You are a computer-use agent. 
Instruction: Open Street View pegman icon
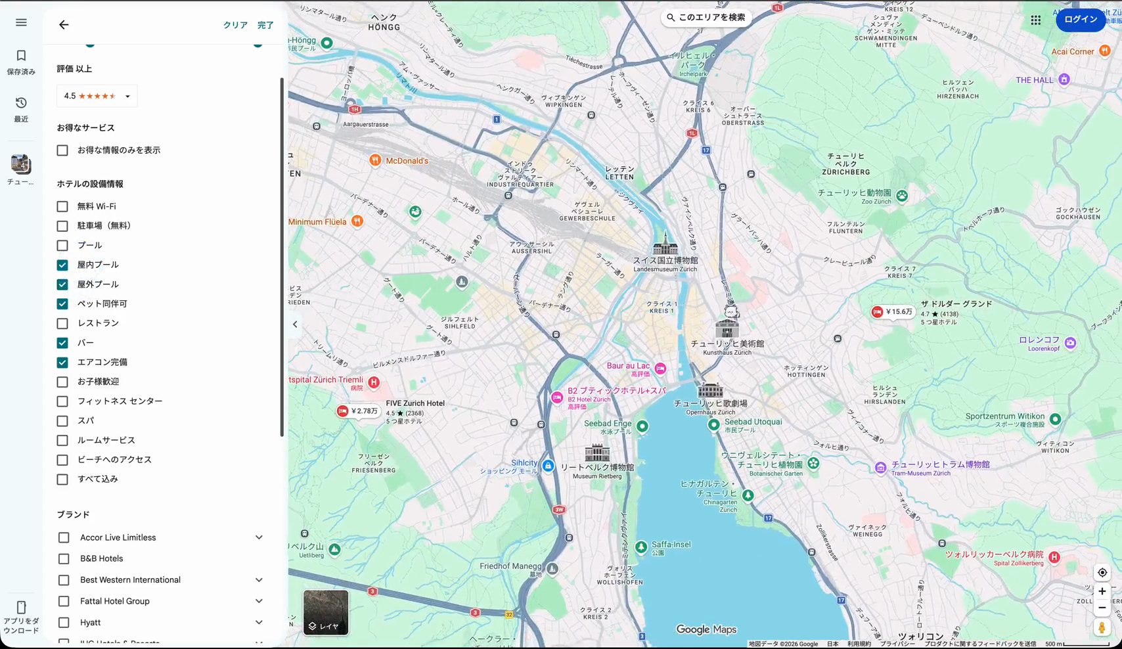coord(1102,628)
